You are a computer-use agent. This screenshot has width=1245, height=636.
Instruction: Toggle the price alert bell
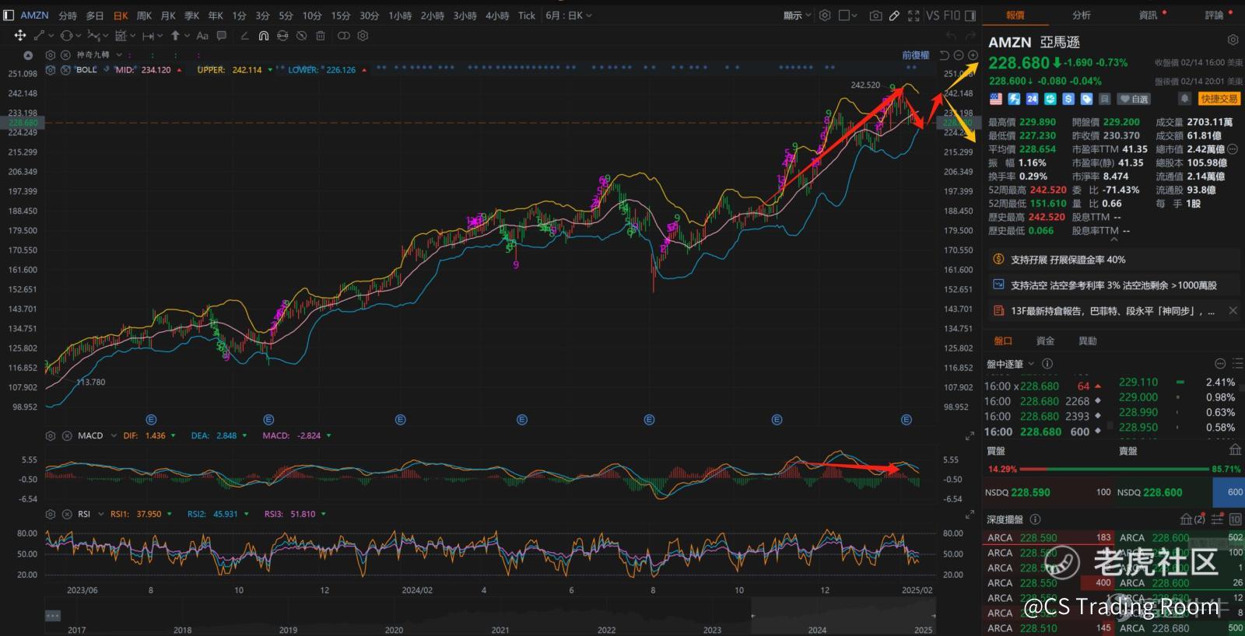click(x=1184, y=99)
